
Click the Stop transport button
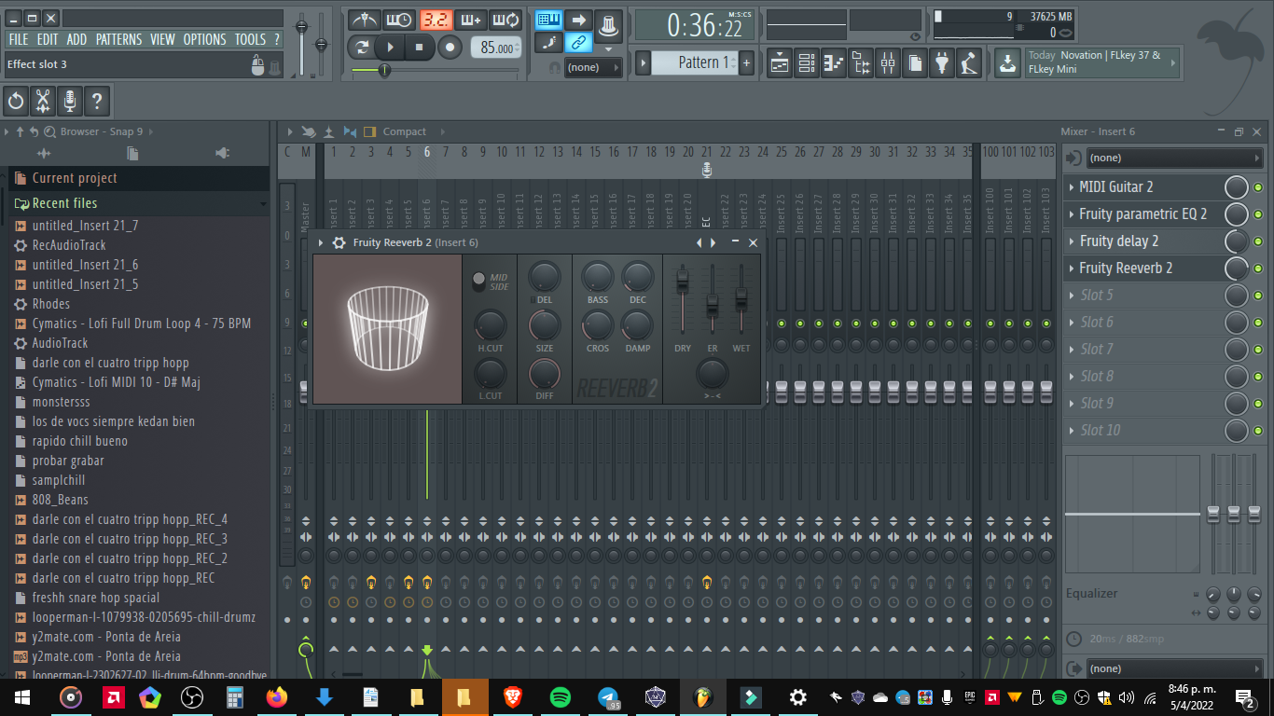(x=420, y=48)
